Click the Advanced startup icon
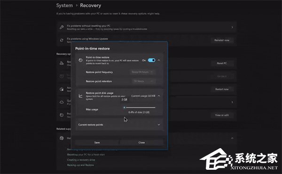282x174 pixels. [x=62, y=89]
